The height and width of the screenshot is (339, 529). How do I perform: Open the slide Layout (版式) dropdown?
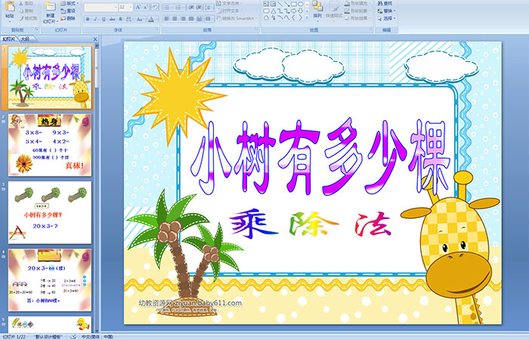pos(70,3)
